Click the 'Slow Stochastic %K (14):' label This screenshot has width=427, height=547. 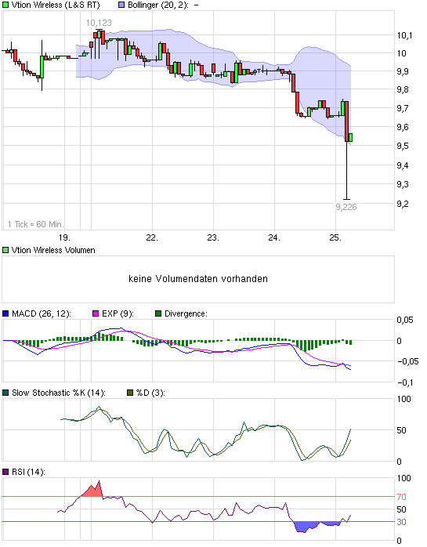[59, 393]
